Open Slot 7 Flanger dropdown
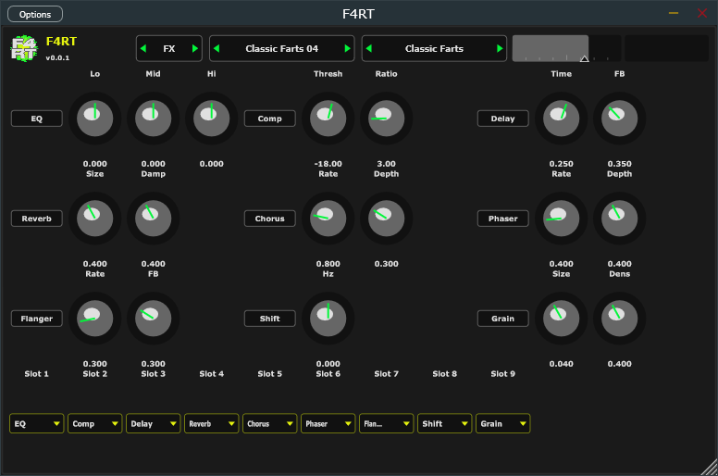The image size is (718, 476). (387, 424)
